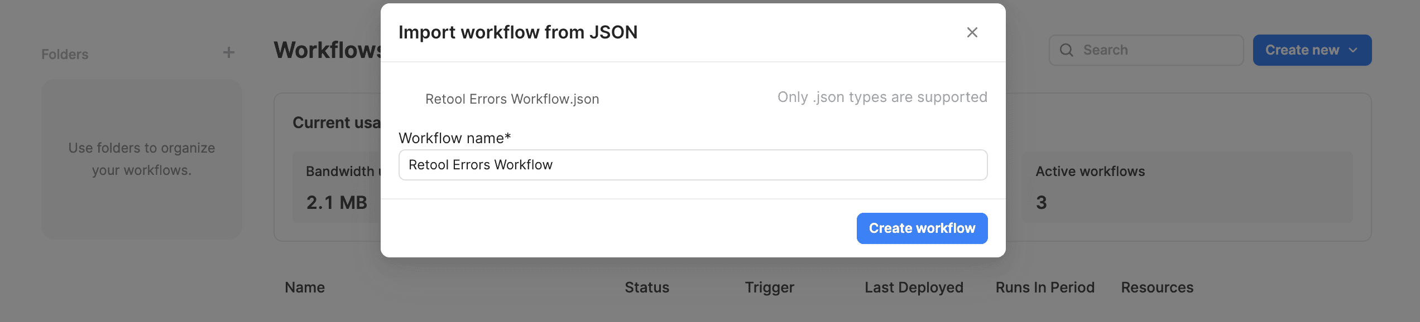The width and height of the screenshot is (1420, 322).
Task: Expand the Create new dropdown chevron
Action: pyautogui.click(x=1353, y=50)
